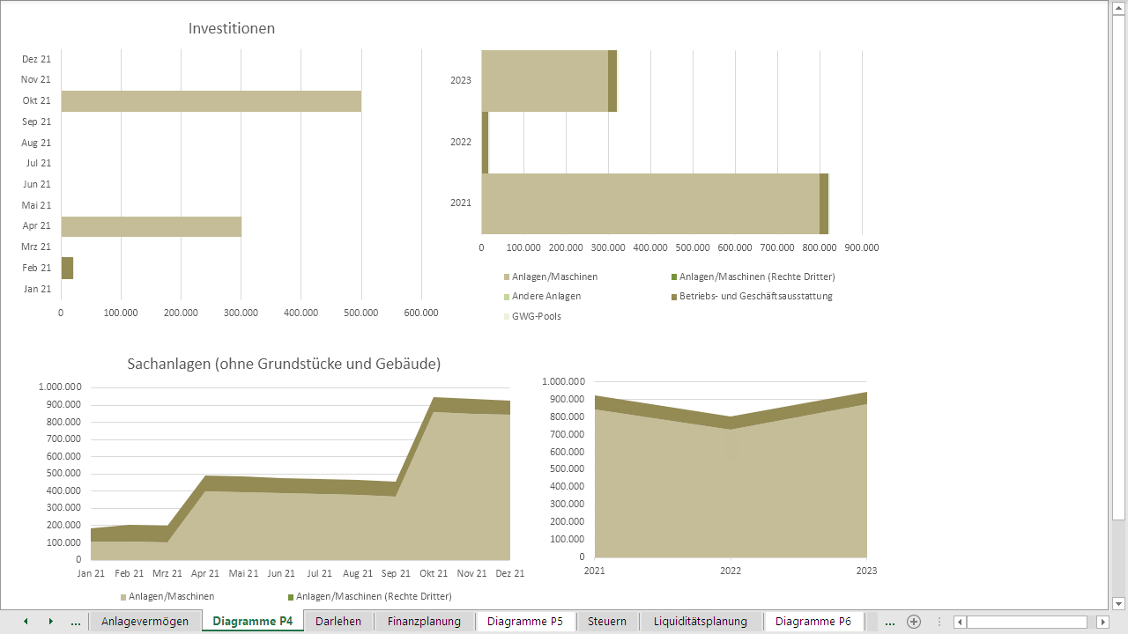Click the Jan 21 label in Investitionen chart
Screen dimensions: 1128x634
[36, 289]
